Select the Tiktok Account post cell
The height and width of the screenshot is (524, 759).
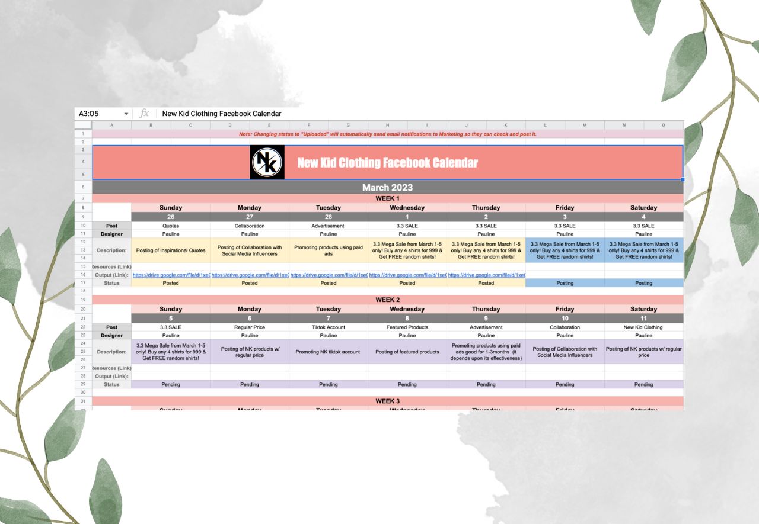click(329, 327)
